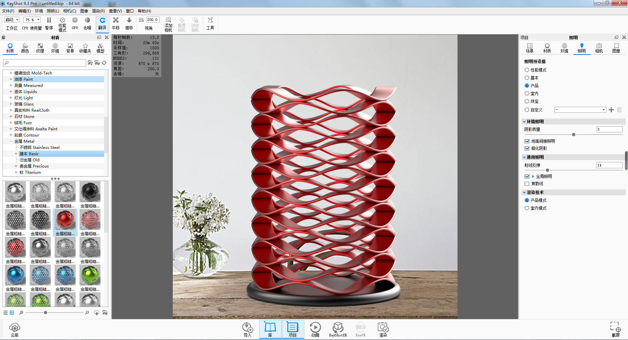Select the 不锈钢 Stainless Steel folder
Screen dimensions: 628x340
point(40,148)
